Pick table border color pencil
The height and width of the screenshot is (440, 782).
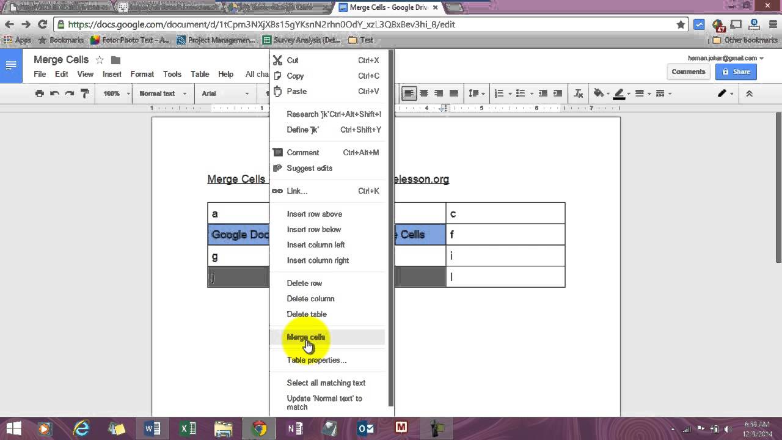[621, 94]
